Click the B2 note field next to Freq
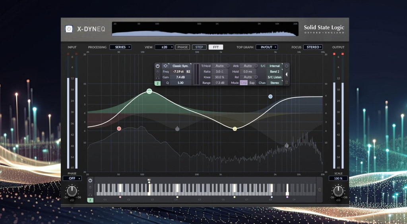Image resolution: width=407 pixels, height=224 pixels. [x=188, y=72]
